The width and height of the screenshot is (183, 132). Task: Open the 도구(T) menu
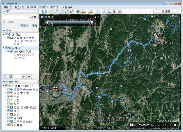point(43,7)
